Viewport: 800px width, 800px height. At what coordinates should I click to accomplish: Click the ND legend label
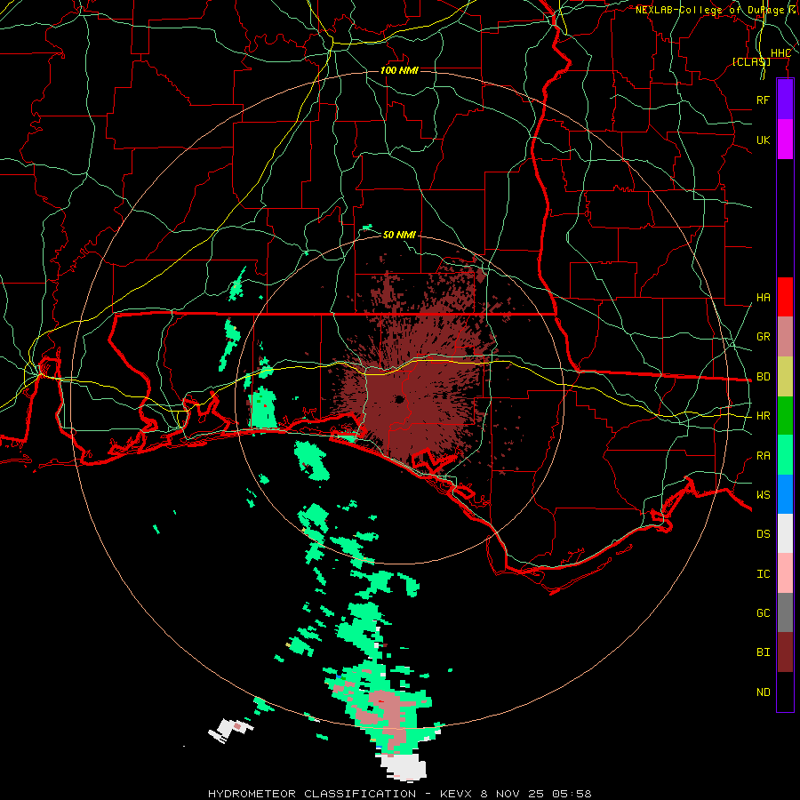pyautogui.click(x=763, y=692)
